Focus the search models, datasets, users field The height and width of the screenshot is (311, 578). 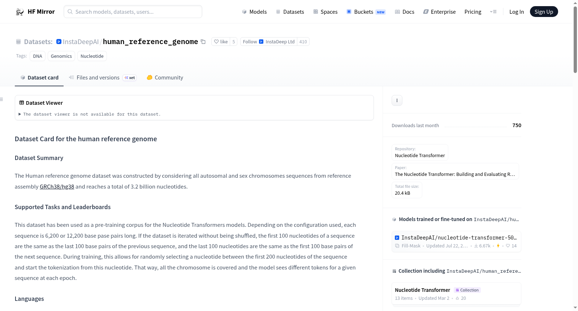(133, 12)
